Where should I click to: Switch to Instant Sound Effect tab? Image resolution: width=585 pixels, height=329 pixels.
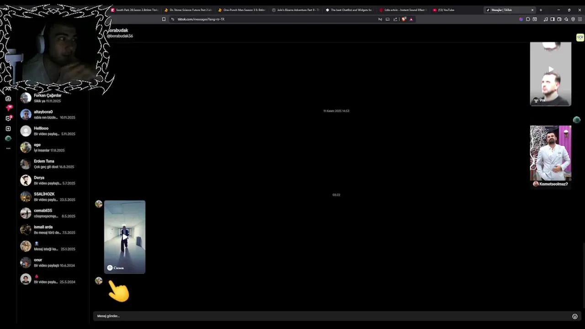coord(403,10)
